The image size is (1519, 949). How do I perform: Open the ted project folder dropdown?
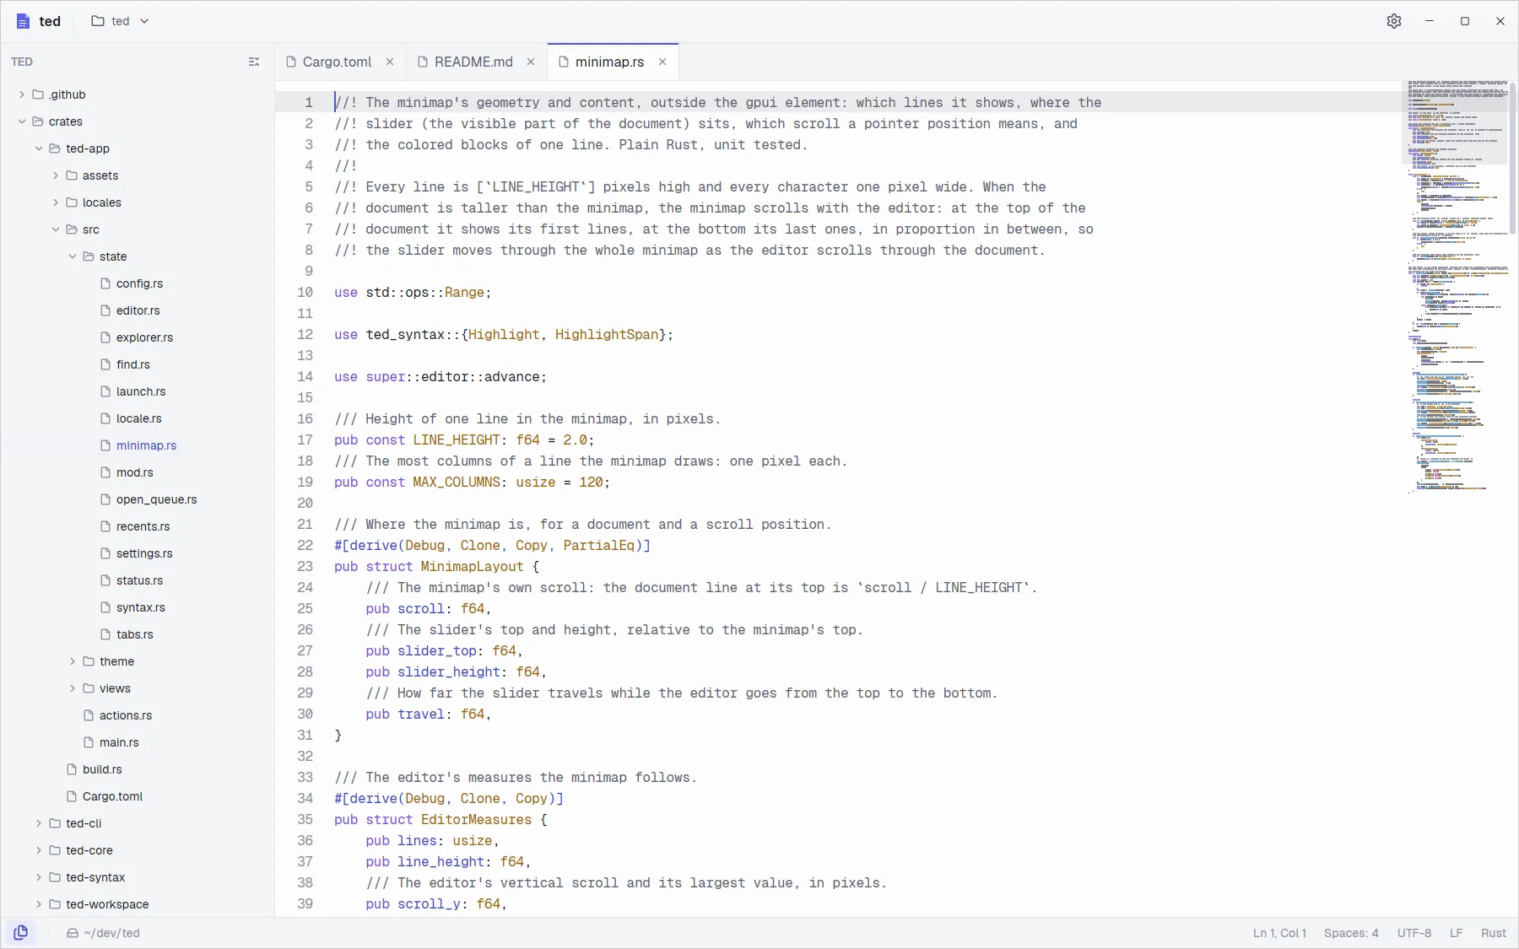point(120,21)
